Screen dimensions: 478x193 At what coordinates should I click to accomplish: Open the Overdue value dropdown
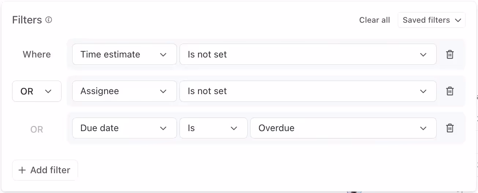343,128
